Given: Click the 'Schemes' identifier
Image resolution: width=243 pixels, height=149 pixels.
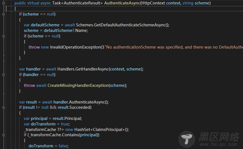Looking at the screenshot, I should (84, 25).
